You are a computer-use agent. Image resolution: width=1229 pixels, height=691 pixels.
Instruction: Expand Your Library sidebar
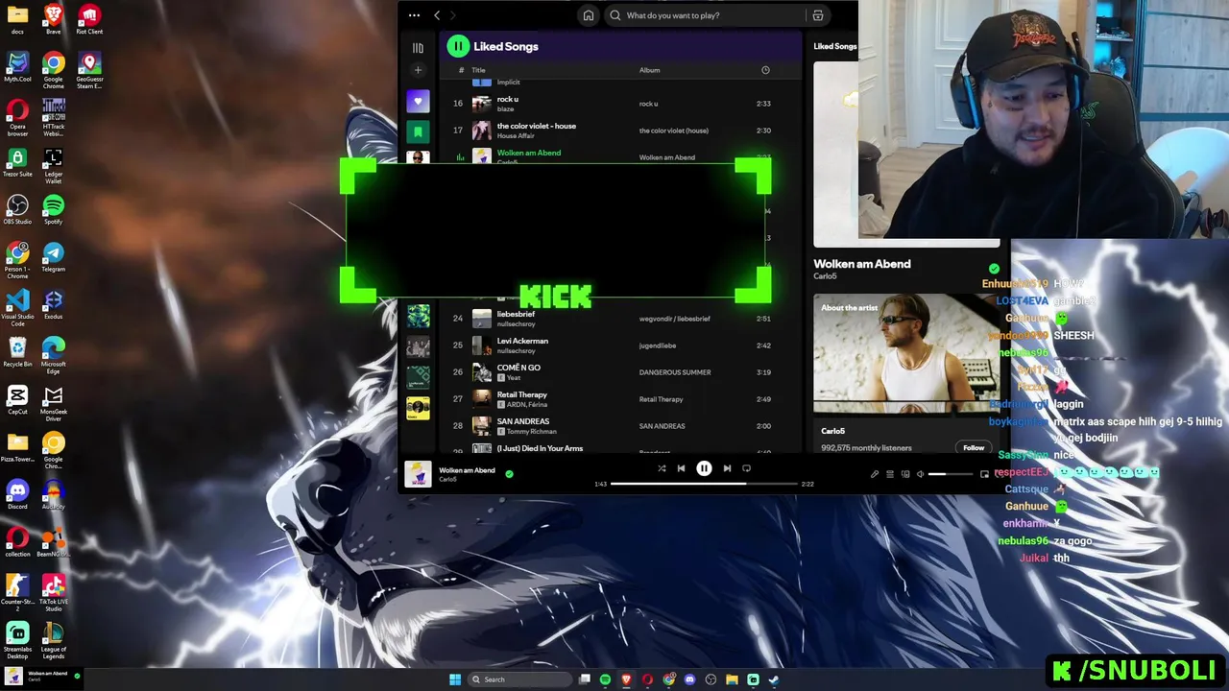418,47
